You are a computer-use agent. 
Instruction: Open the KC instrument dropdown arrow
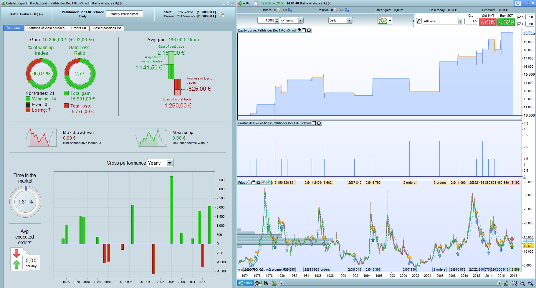244,4
